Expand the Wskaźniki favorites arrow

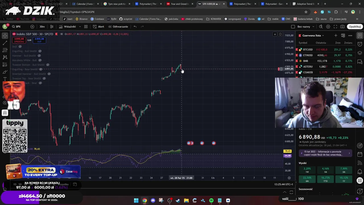(80, 26)
